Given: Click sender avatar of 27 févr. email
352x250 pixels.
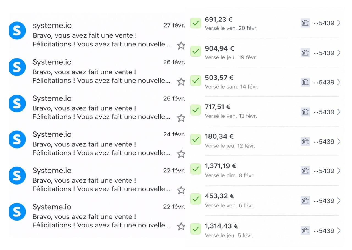Looking at the screenshot, I should (x=17, y=31).
